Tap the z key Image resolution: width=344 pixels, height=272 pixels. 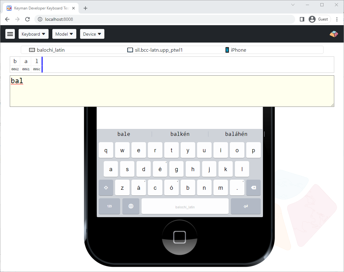[122, 188]
